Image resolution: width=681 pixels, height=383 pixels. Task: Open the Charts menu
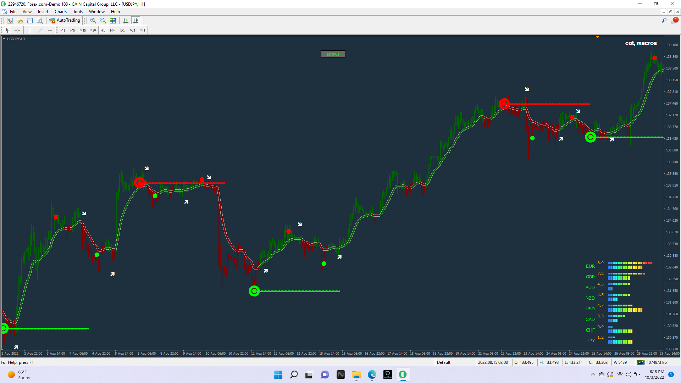[x=60, y=12]
